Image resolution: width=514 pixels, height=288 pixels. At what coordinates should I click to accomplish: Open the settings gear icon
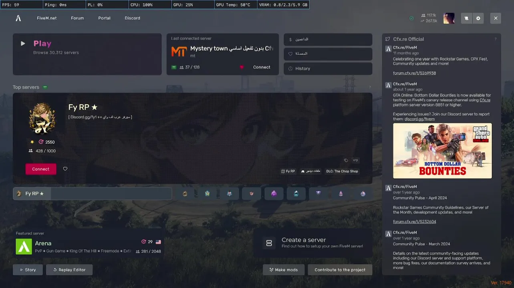coord(478,18)
